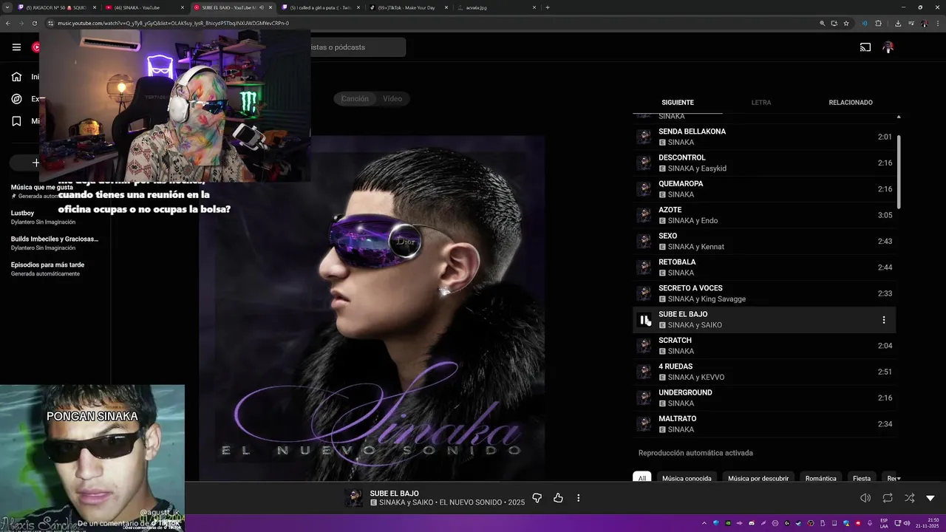The image size is (946, 532).
Task: Collapse the player page with down arrow
Action: (x=930, y=498)
